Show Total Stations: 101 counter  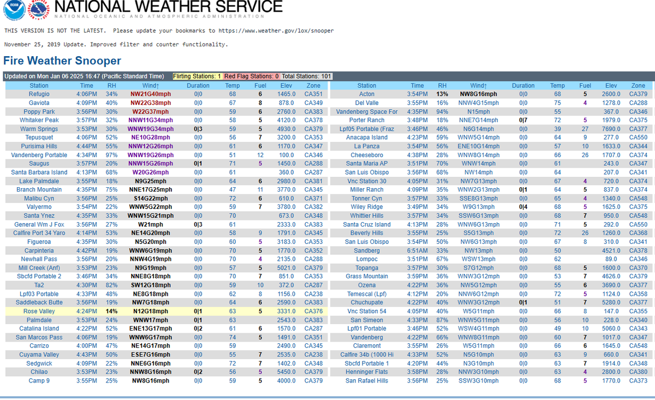coord(307,76)
